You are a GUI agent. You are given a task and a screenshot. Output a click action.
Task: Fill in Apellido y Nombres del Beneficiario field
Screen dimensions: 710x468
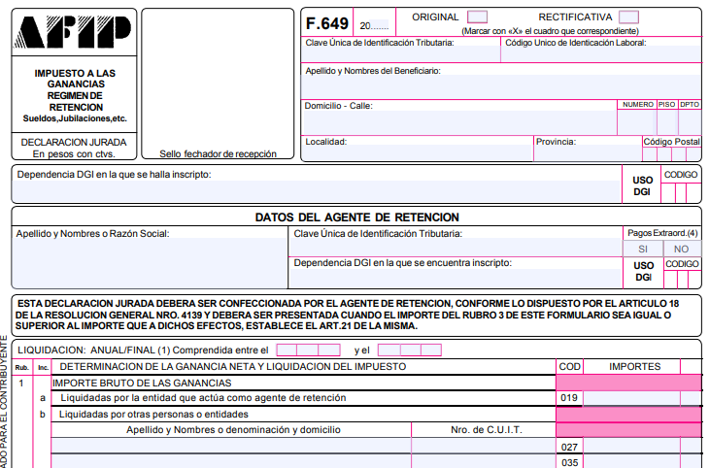pyautogui.click(x=501, y=86)
